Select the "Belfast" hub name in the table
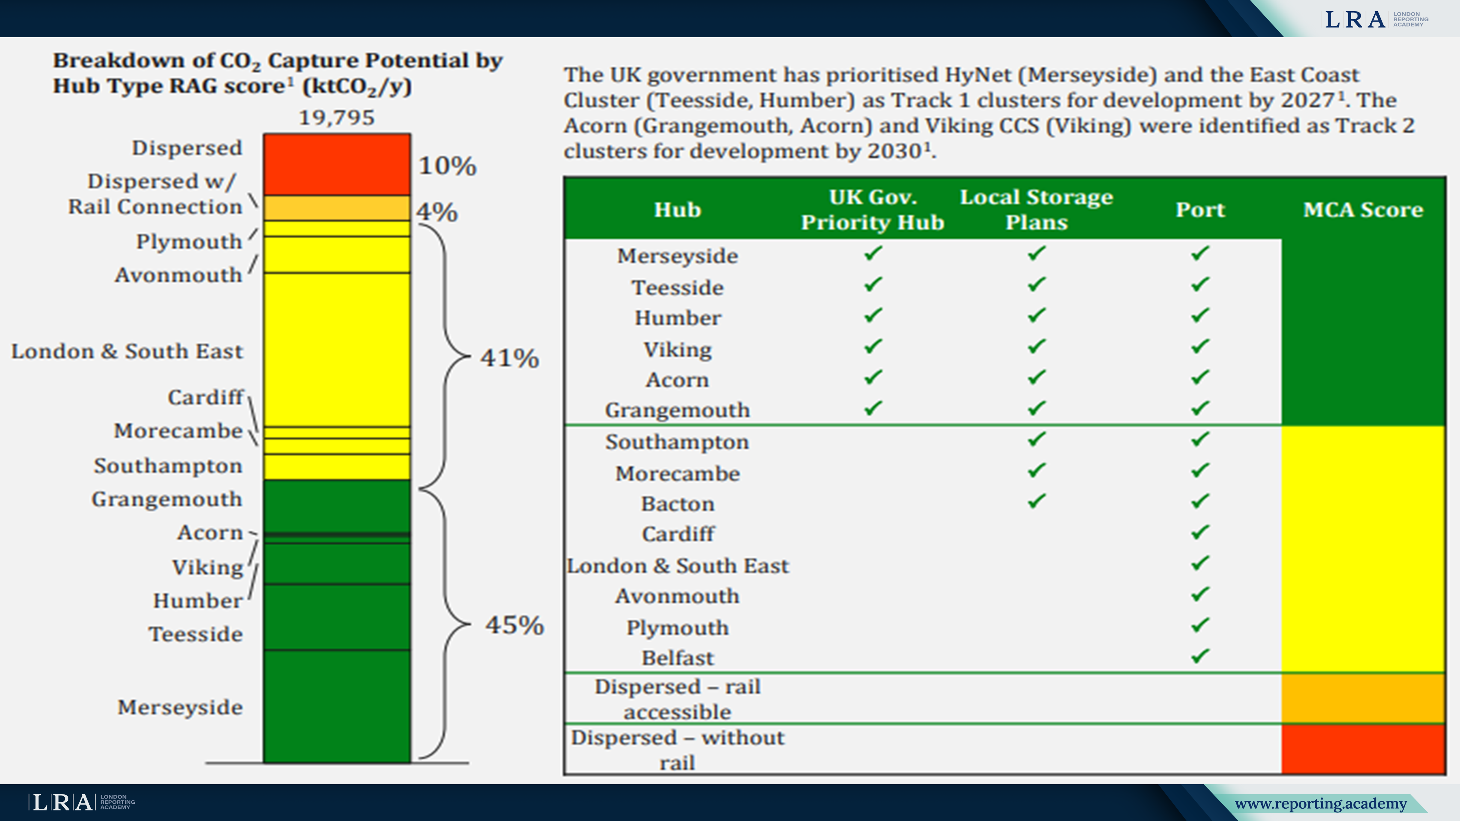The width and height of the screenshot is (1460, 821). (677, 658)
